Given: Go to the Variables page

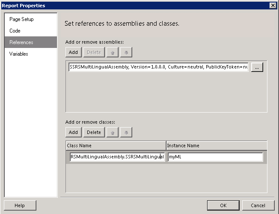Looking at the screenshot, I should 19,54.
